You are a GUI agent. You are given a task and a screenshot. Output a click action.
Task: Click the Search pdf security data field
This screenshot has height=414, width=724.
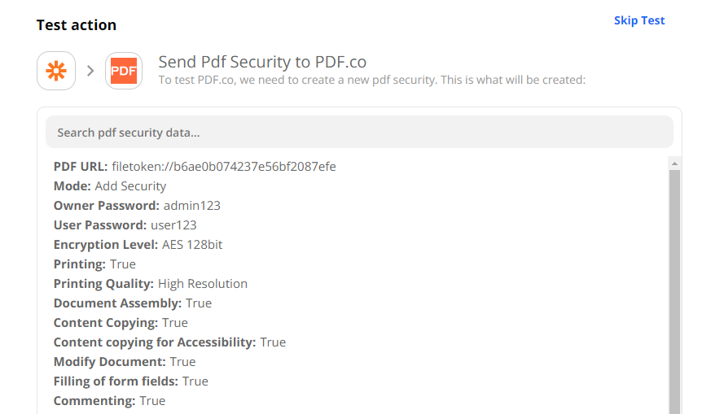359,133
